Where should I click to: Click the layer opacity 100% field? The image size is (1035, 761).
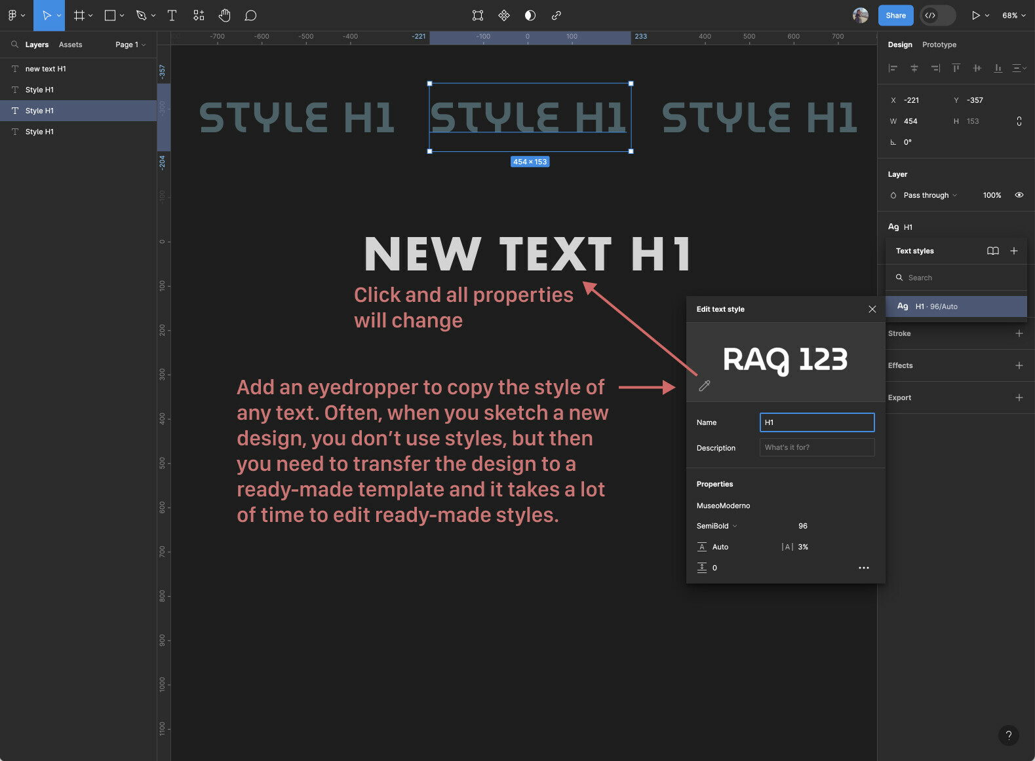[x=992, y=195]
